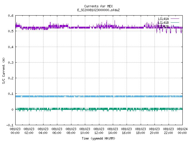Click the -0.1 y-axis tick value

(x=10, y=125)
